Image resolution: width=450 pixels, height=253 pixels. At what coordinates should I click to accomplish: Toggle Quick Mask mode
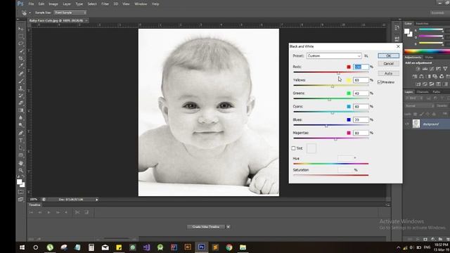[20, 192]
